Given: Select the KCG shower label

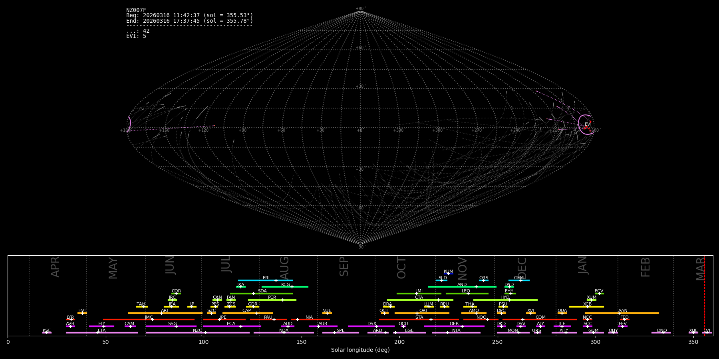Looking at the screenshot, I should 286,285.
